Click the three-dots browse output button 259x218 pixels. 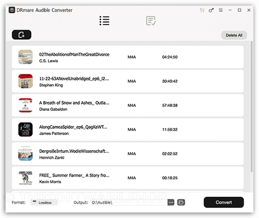[171, 202]
